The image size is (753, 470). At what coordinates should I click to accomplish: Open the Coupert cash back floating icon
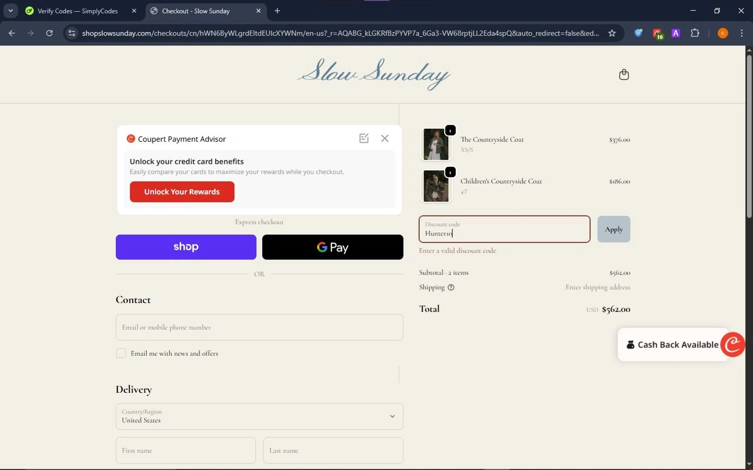point(733,345)
